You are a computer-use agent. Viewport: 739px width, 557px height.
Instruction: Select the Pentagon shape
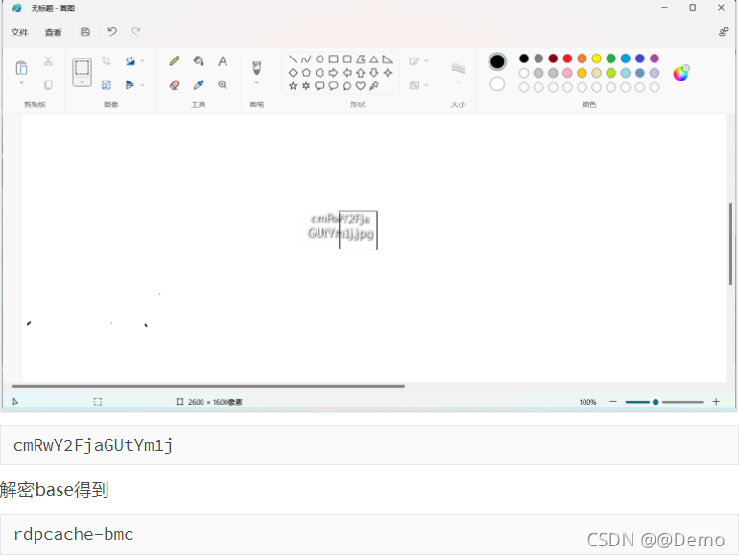click(306, 73)
